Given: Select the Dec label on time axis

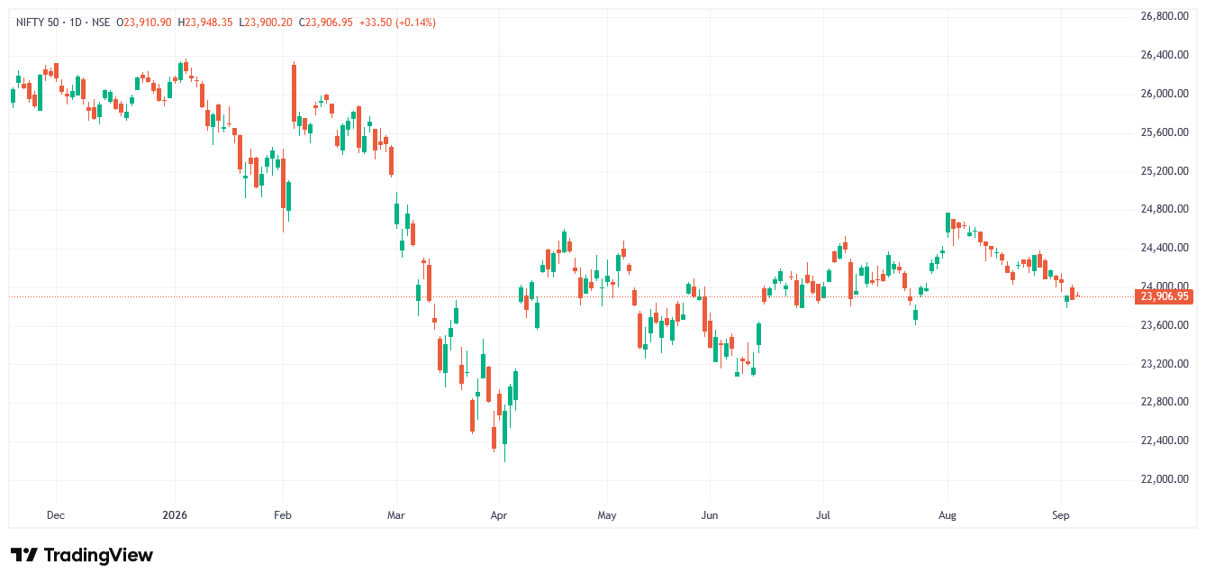Looking at the screenshot, I should (55, 516).
